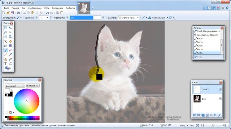Viewport: 231px width, 129px height.
Task: Open the Правка menu
Action: click(15, 8)
